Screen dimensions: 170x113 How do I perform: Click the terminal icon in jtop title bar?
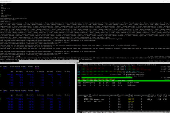pyautogui.click(x=79, y=63)
